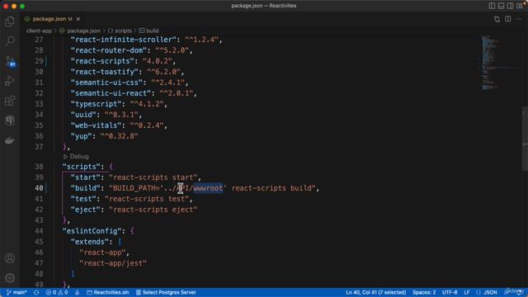Click the "typescript" key

coord(96,104)
